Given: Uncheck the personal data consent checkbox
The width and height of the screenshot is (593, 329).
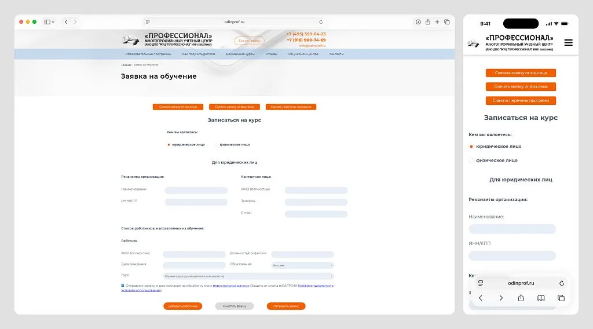Looking at the screenshot, I should click(123, 286).
